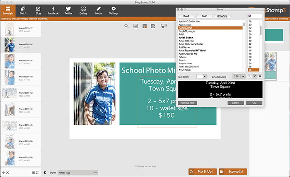Image resolution: width=290 pixels, height=177 pixels.
Task: Open the Blog tab
Action: click(x=38, y=10)
